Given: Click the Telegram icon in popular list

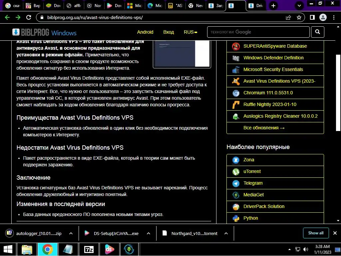Looking at the screenshot, I should pos(236,184).
